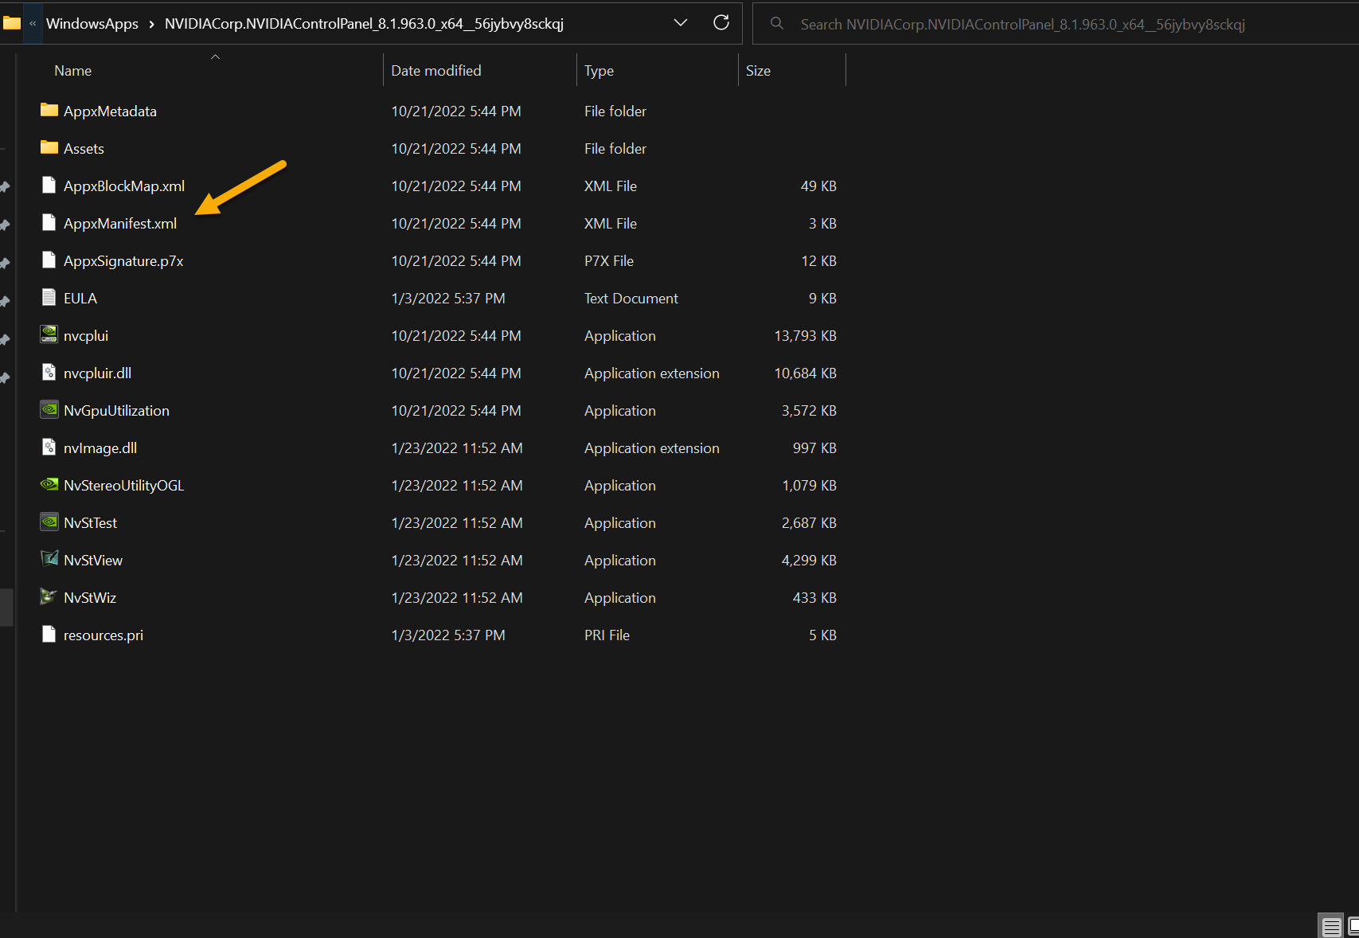This screenshot has width=1359, height=938.
Task: Click the NvStWiz application icon
Action: click(49, 597)
